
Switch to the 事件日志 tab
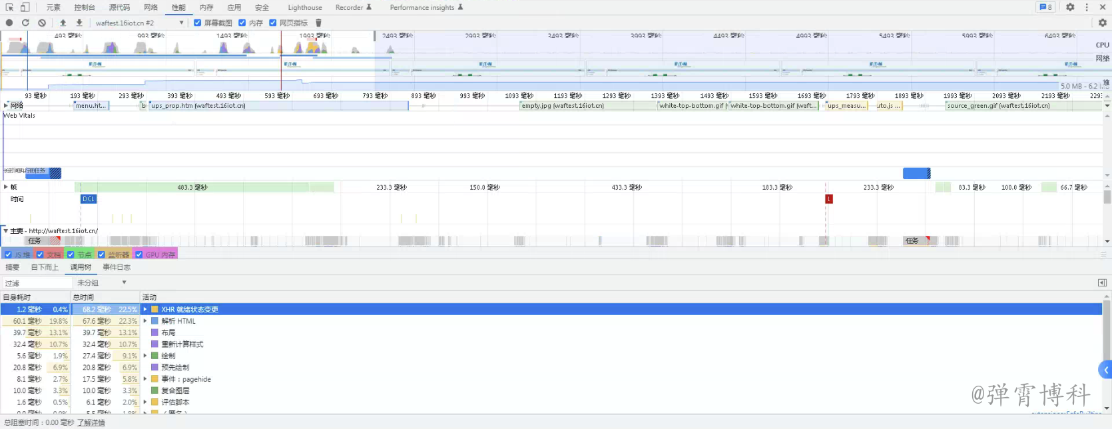(x=117, y=267)
